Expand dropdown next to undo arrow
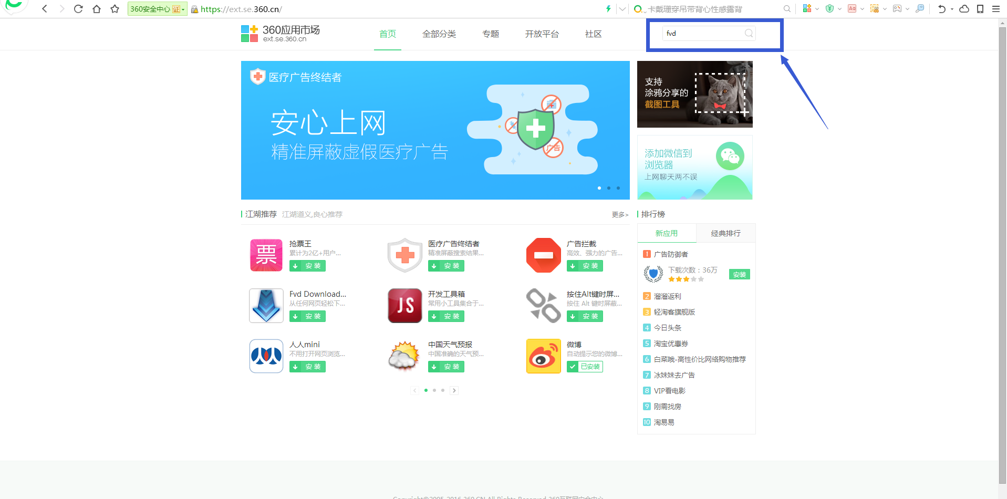The height and width of the screenshot is (499, 1007). click(952, 9)
